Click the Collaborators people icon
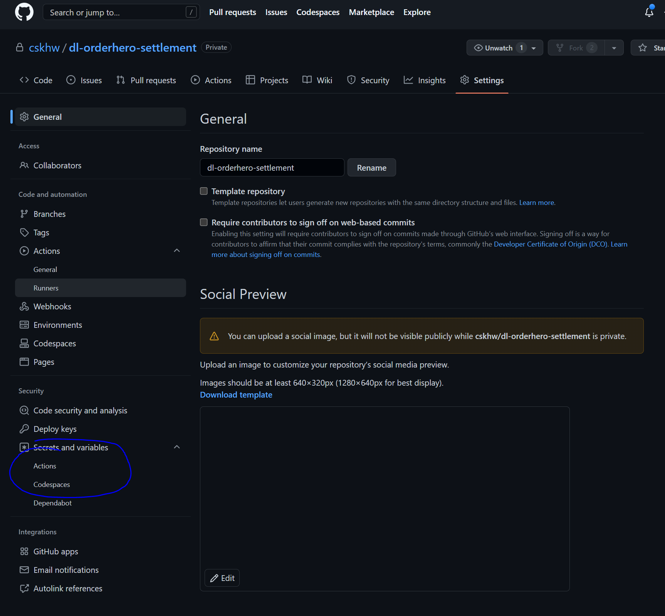The height and width of the screenshot is (616, 665). tap(24, 165)
